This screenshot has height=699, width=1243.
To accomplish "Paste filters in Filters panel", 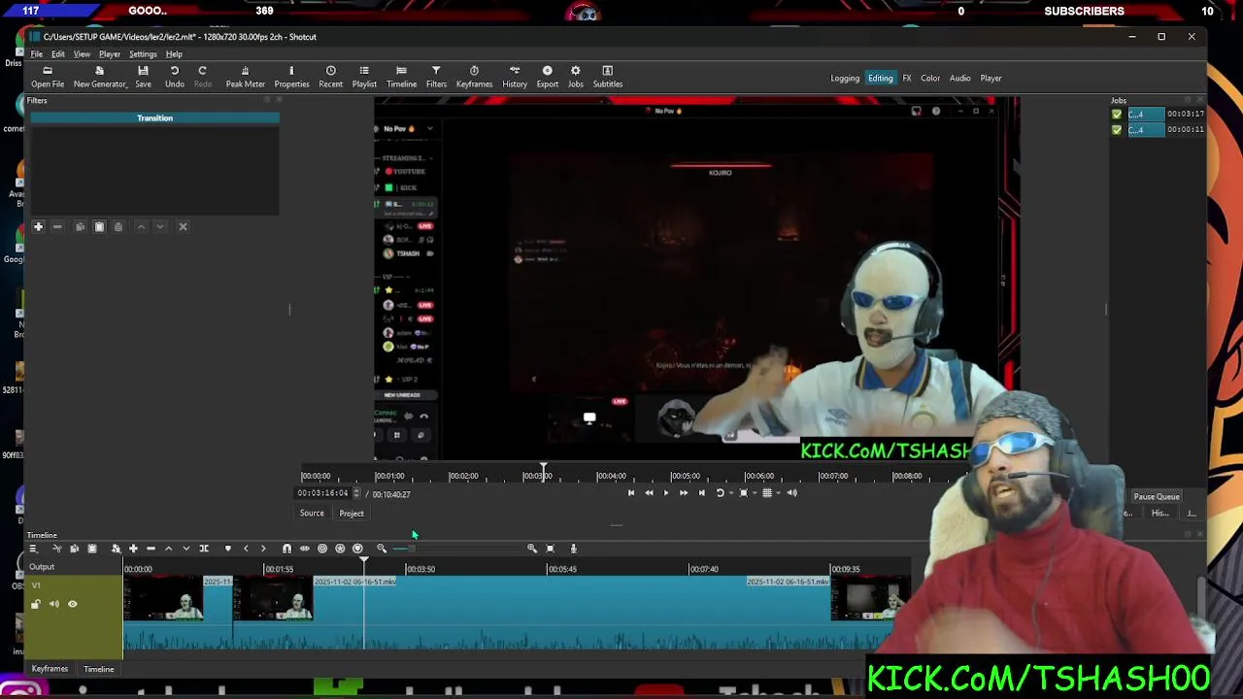I will (x=99, y=226).
